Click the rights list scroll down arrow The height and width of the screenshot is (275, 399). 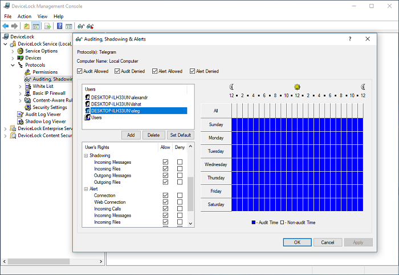click(x=190, y=223)
